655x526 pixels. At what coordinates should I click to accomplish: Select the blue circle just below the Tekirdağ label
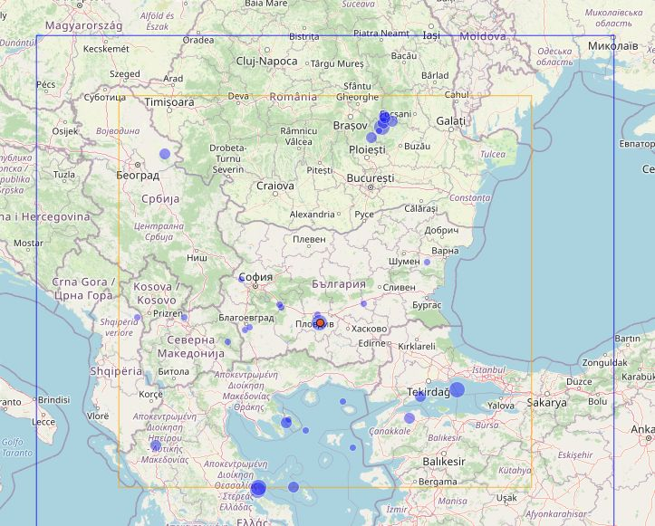pyautogui.click(x=420, y=397)
